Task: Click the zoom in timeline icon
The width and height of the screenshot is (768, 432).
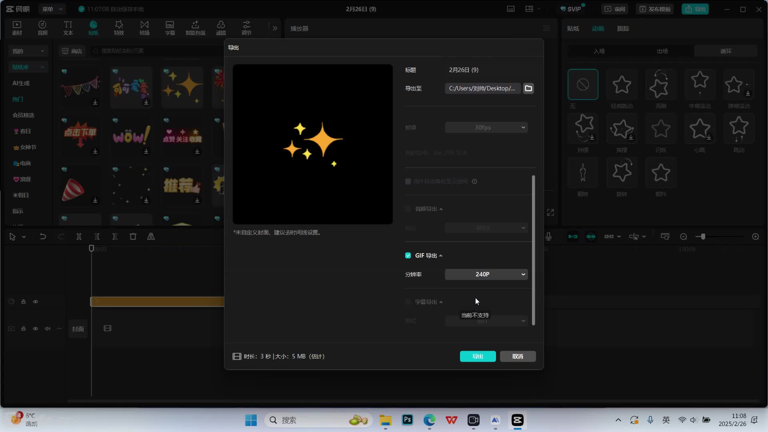Action: pyautogui.click(x=756, y=237)
